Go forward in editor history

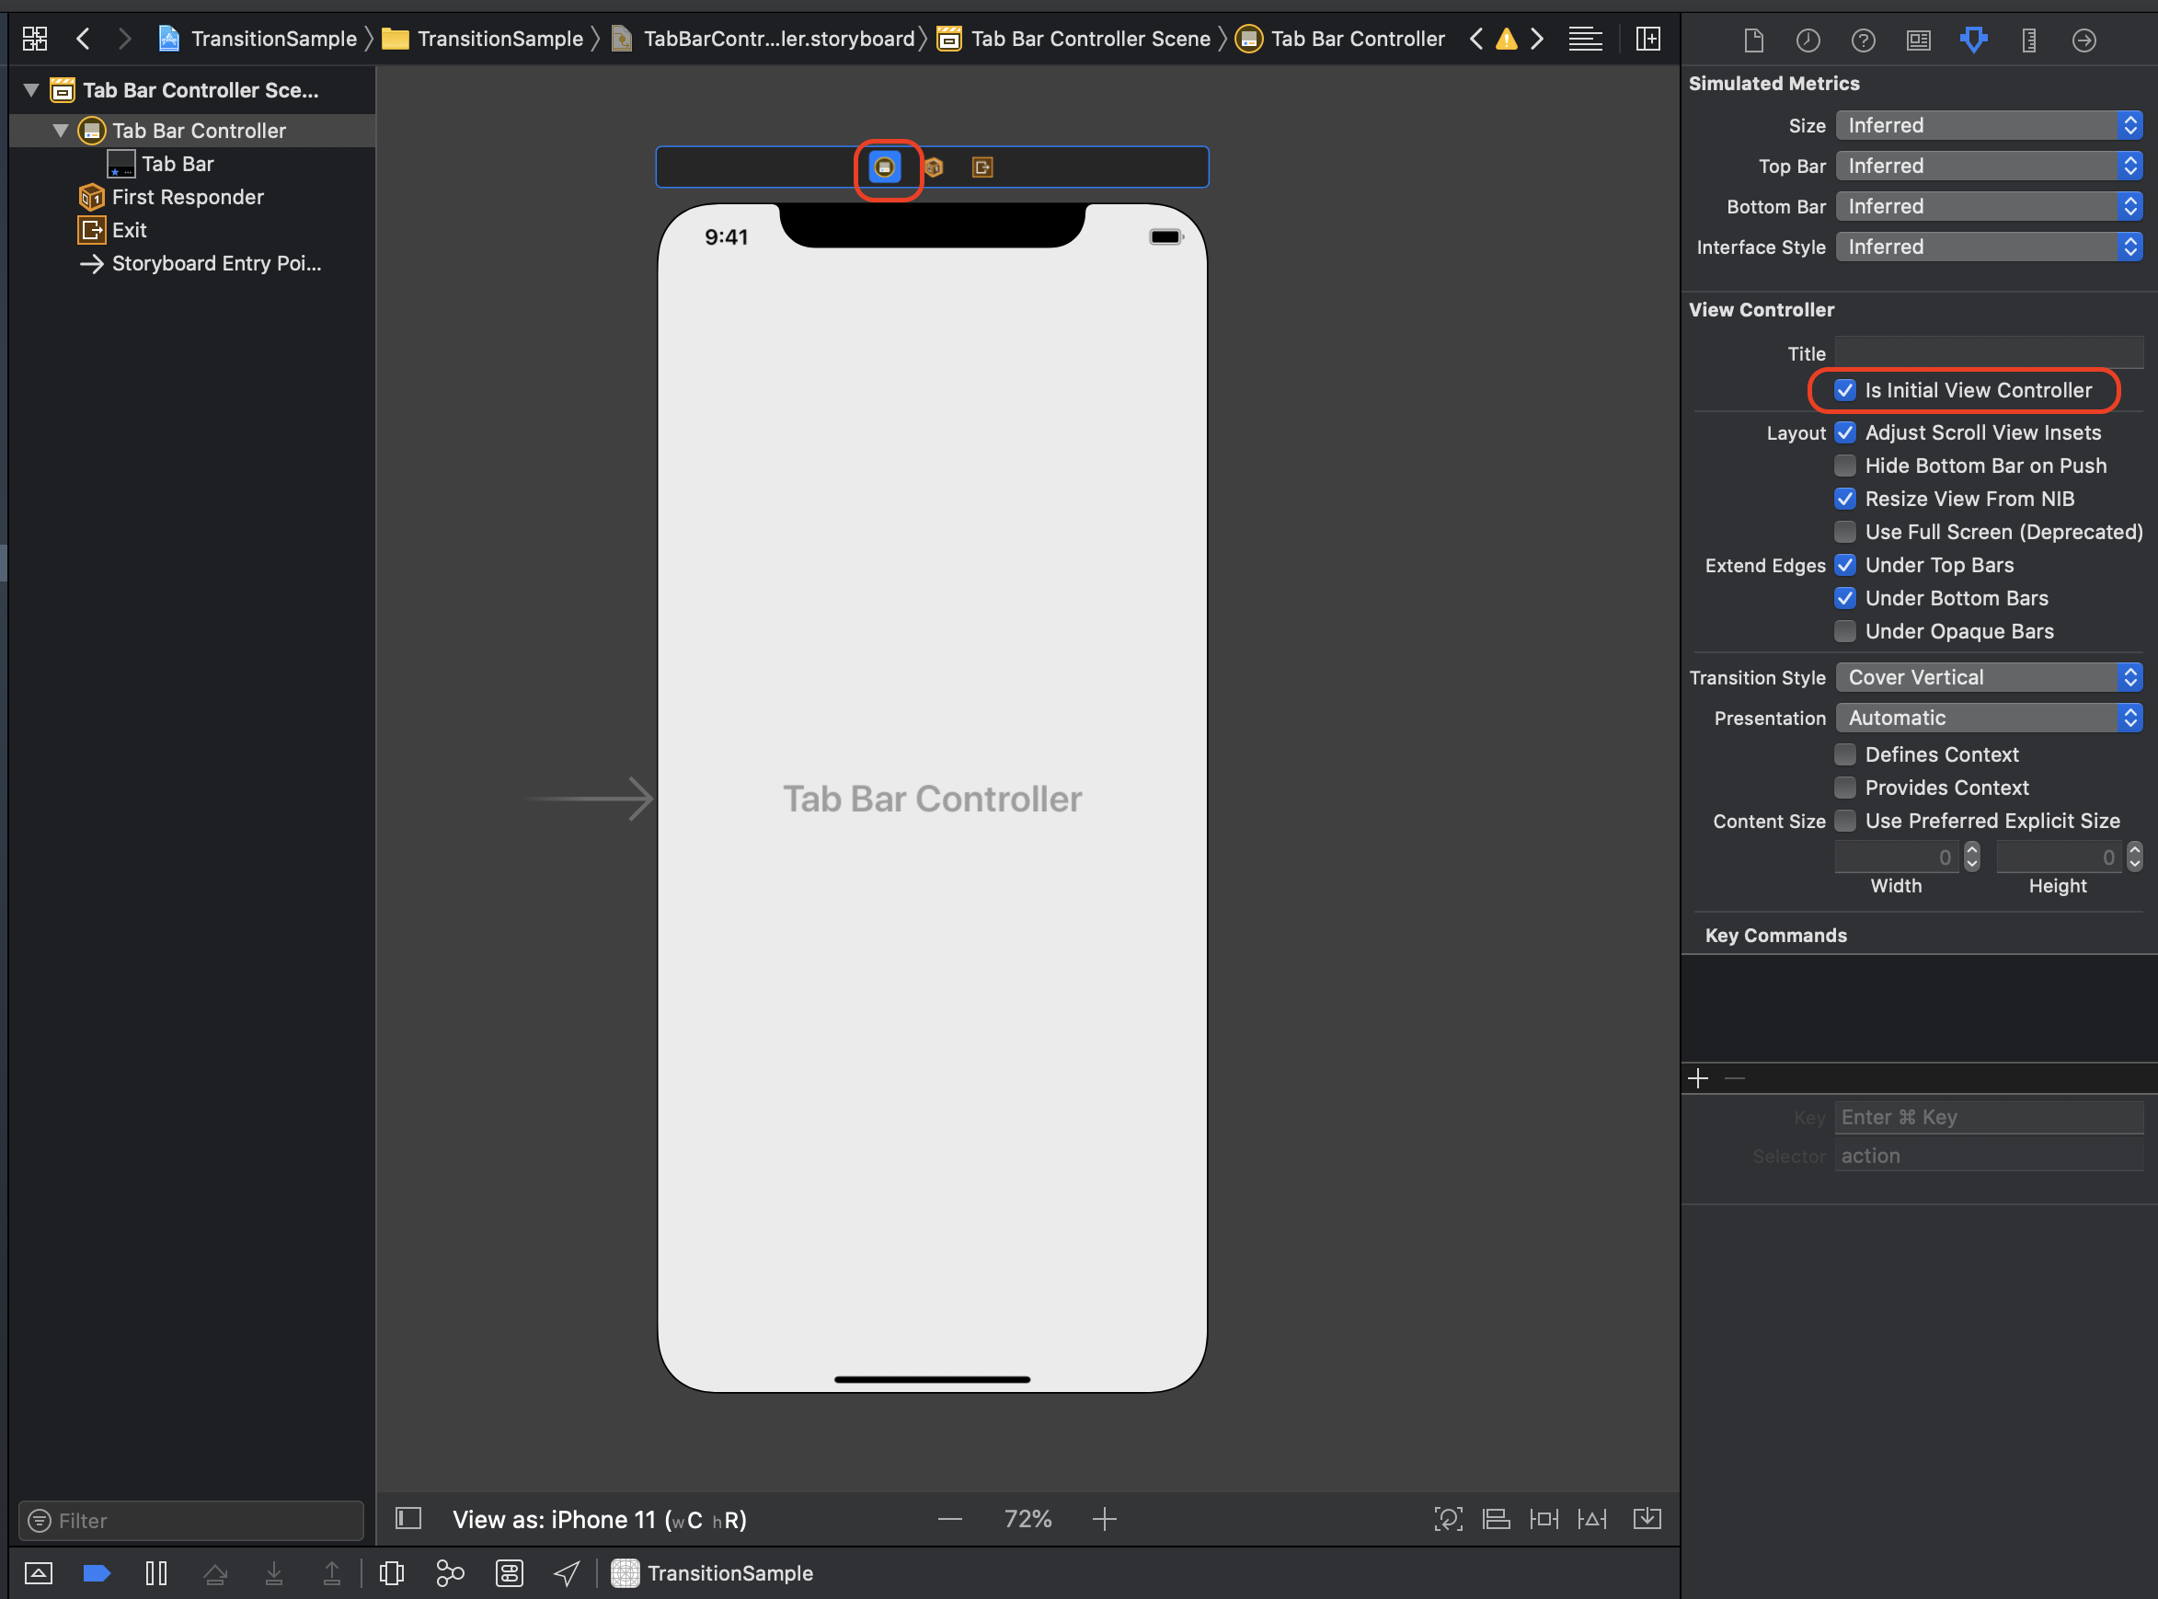pos(125,39)
